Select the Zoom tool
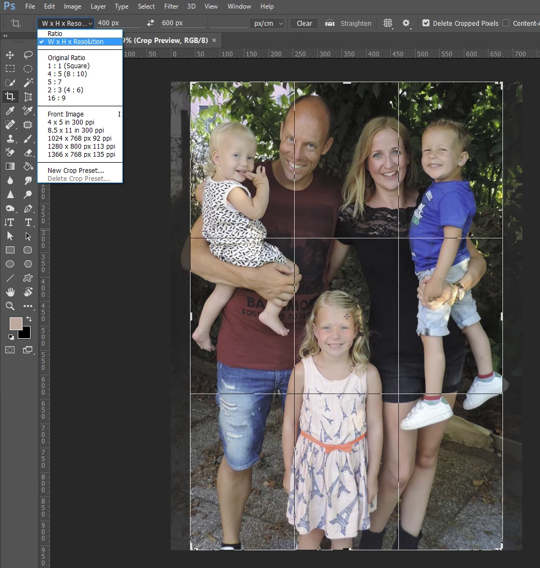The image size is (540, 568). [x=10, y=306]
